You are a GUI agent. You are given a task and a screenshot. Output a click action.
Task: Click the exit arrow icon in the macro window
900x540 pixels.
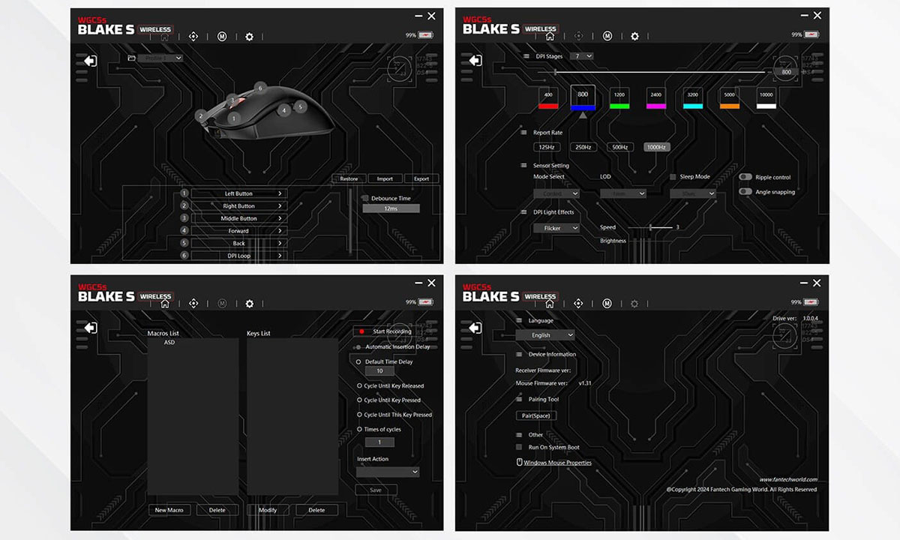(91, 328)
